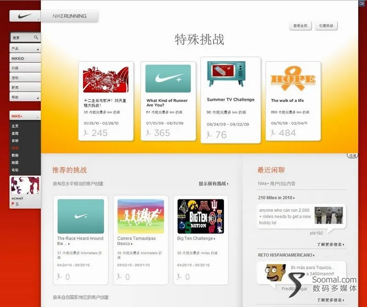Open the Nike+ teal card image for What Kind of Runner
367x307 pixels.
coord(168,78)
